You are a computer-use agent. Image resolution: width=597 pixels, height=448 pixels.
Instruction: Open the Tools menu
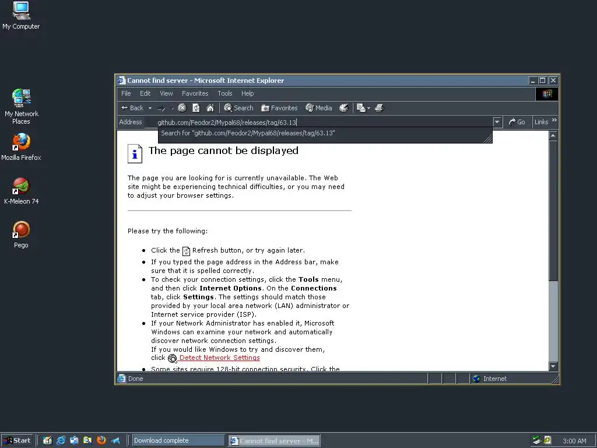(224, 93)
